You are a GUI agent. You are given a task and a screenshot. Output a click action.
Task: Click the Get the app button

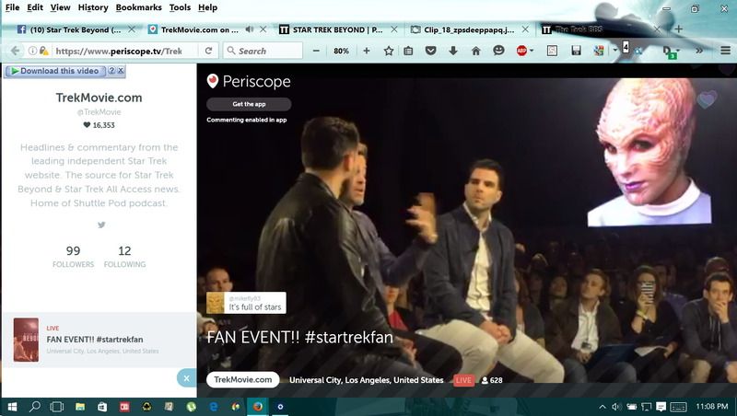point(249,104)
